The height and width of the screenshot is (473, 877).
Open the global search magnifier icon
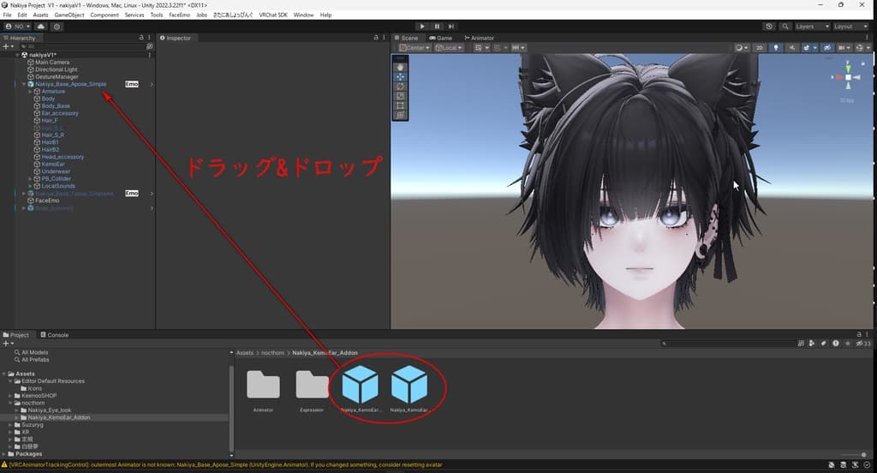[785, 27]
